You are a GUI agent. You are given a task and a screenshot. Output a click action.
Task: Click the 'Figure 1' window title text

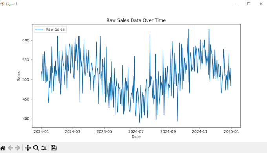(12, 4)
